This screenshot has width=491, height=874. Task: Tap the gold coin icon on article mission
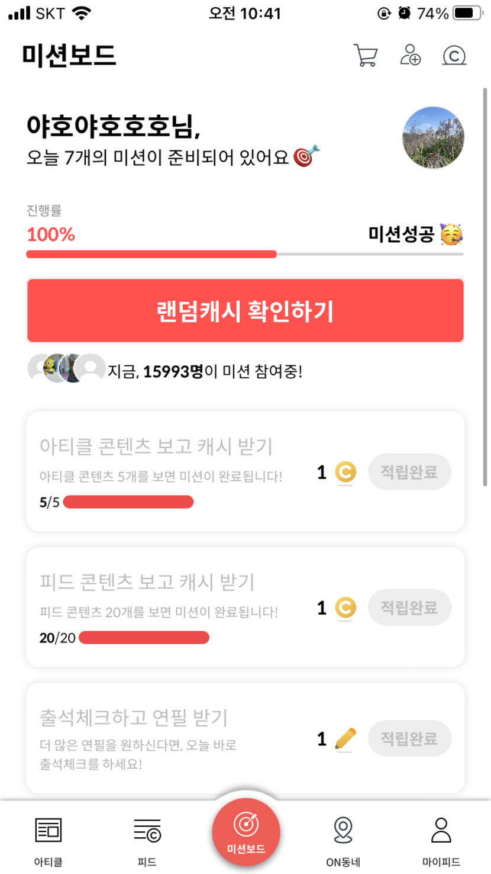(345, 473)
